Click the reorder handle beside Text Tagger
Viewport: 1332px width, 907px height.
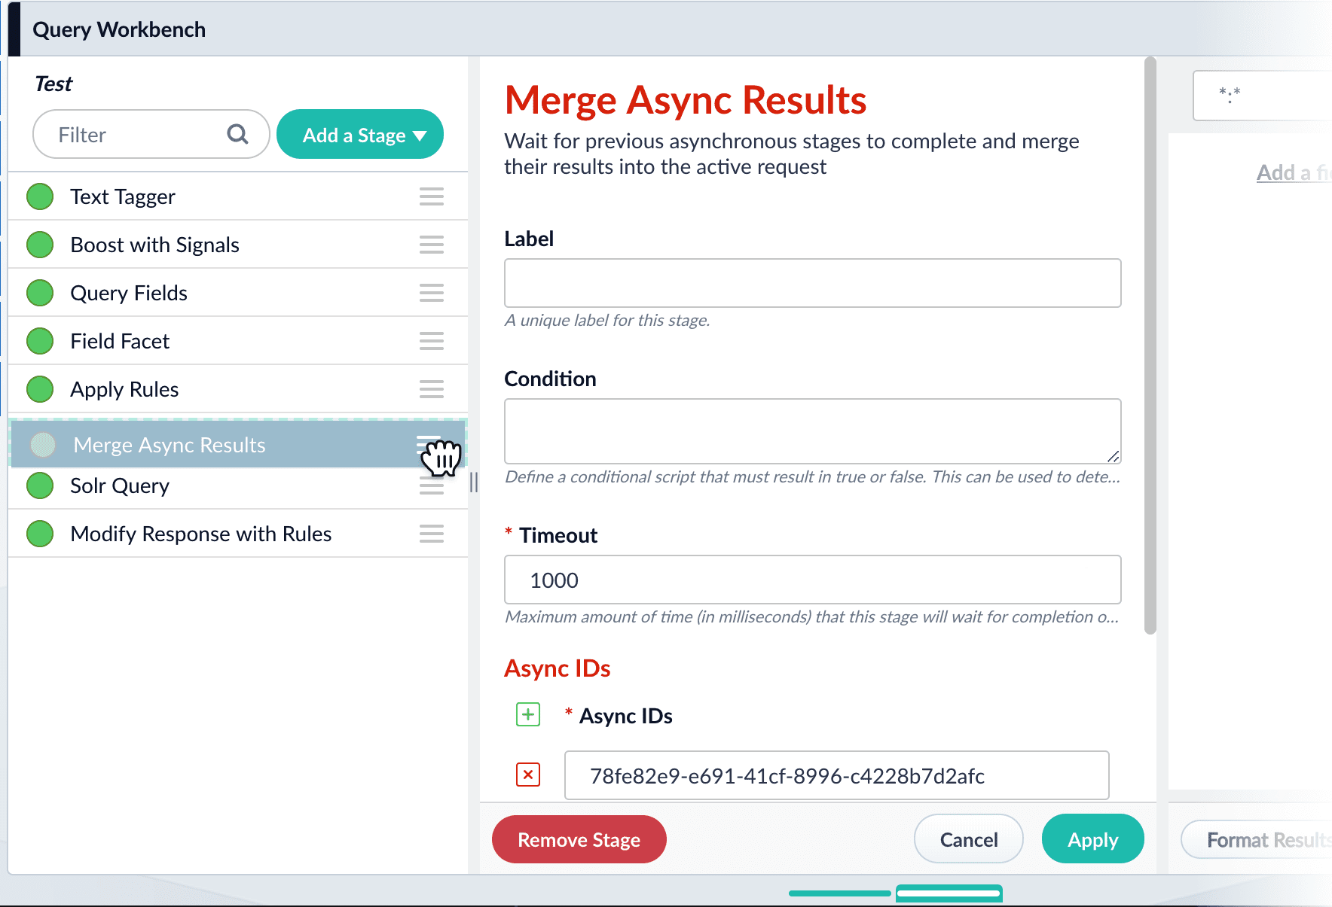click(431, 196)
